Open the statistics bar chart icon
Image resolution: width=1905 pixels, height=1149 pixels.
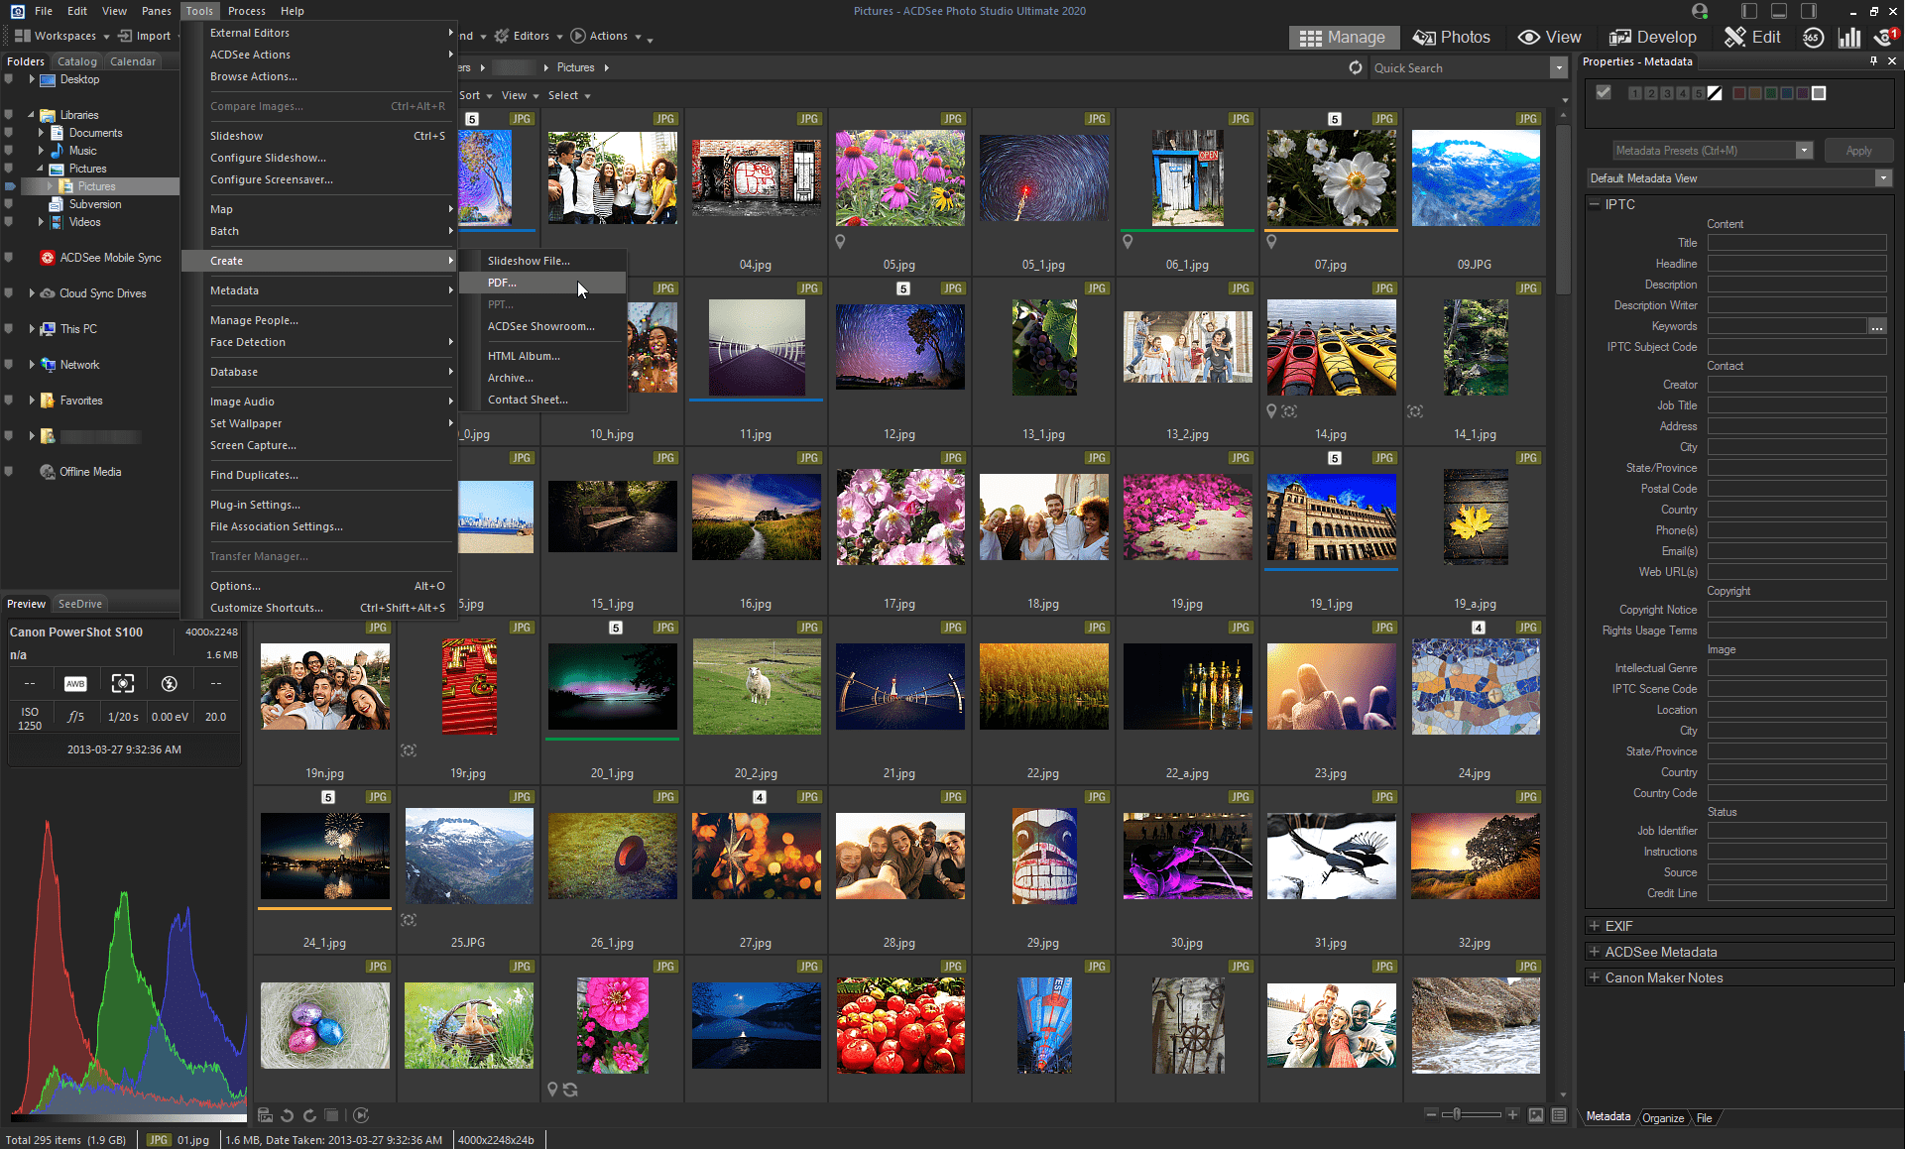pyautogui.click(x=1849, y=38)
